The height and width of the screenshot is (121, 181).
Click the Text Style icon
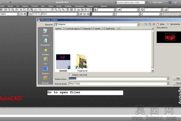click(95, 10)
